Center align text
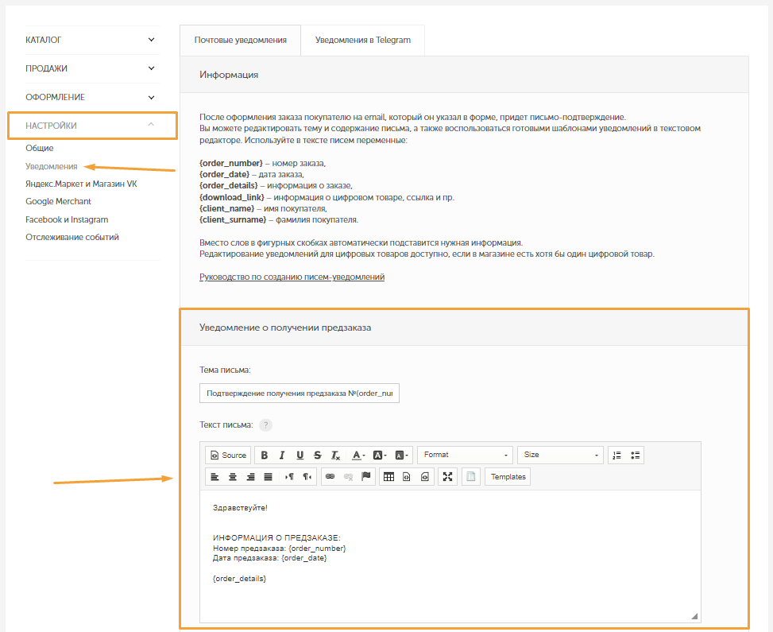The height and width of the screenshot is (632, 773). (233, 477)
